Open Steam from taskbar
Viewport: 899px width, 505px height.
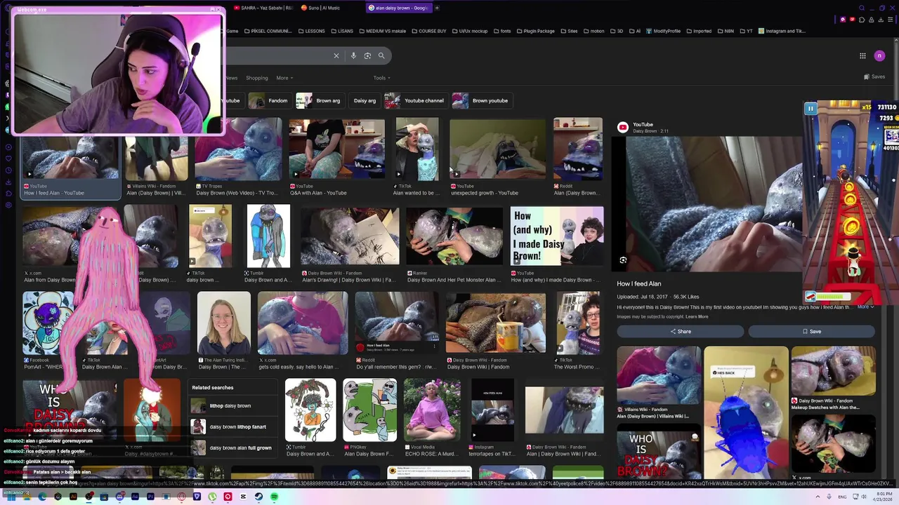coord(258,497)
